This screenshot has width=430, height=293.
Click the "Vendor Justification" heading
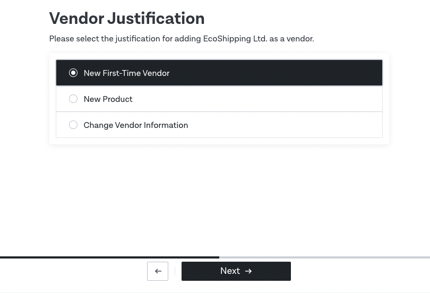tap(127, 19)
